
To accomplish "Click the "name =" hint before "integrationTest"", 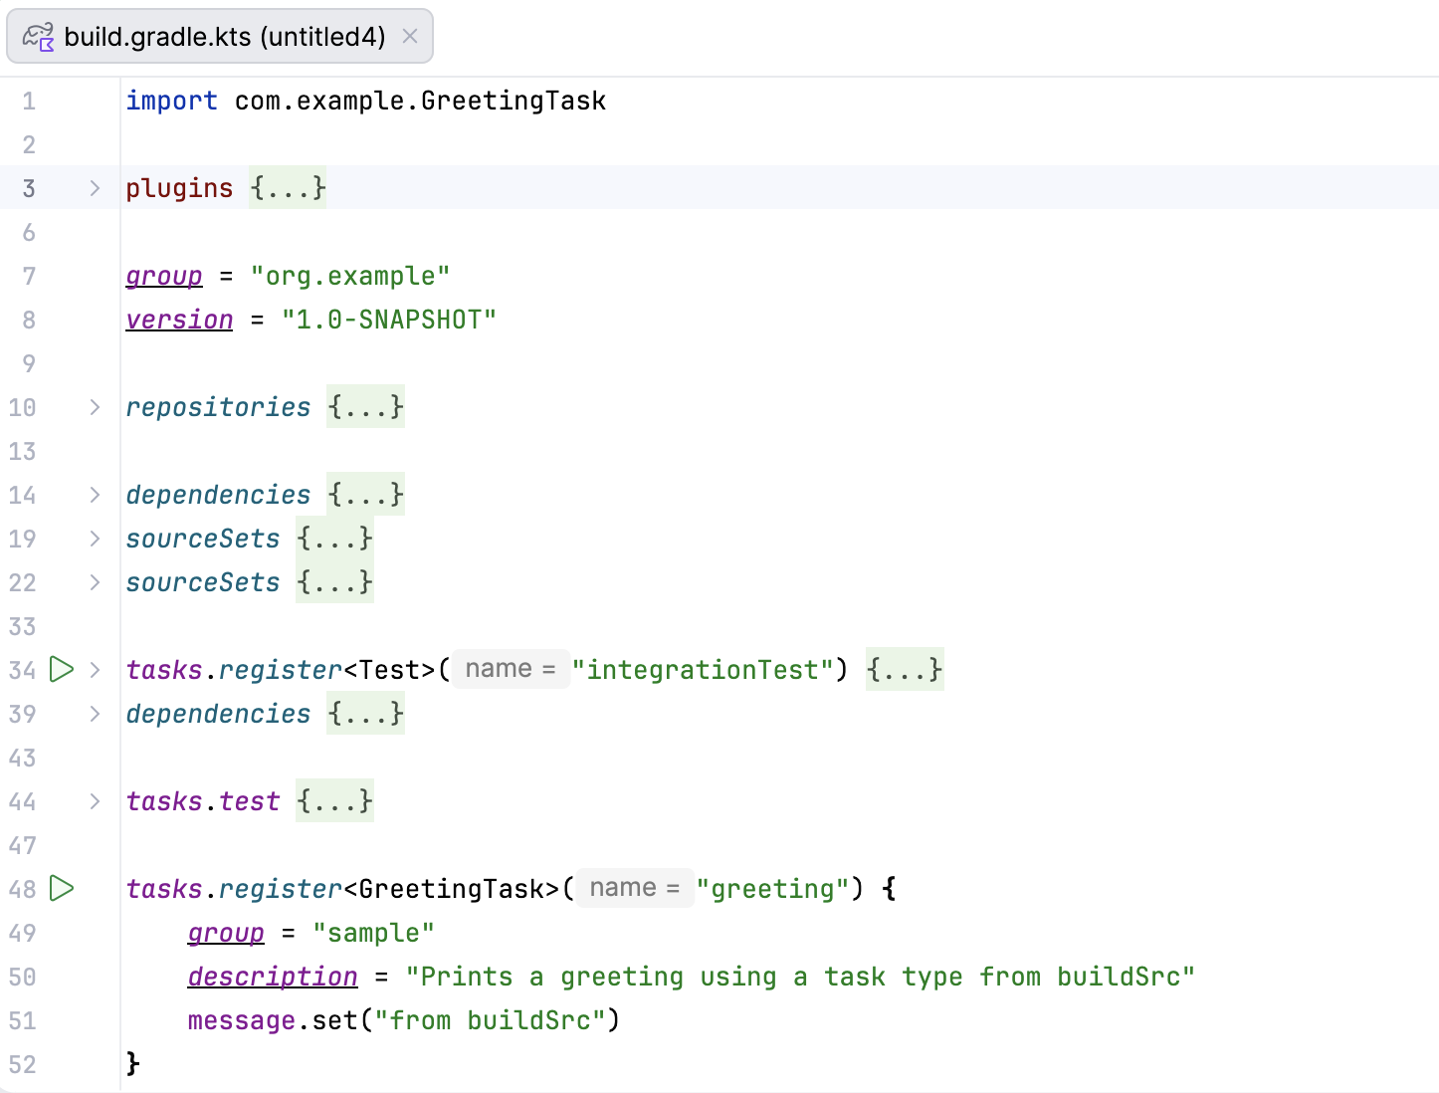I will click(511, 669).
